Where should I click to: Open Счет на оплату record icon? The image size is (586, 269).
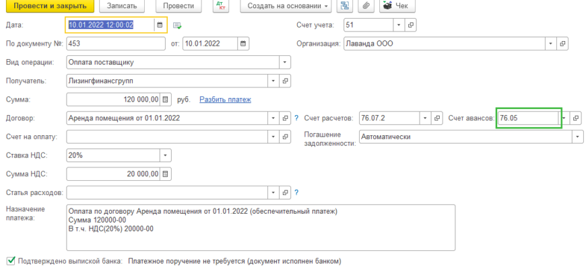pyautogui.click(x=285, y=137)
